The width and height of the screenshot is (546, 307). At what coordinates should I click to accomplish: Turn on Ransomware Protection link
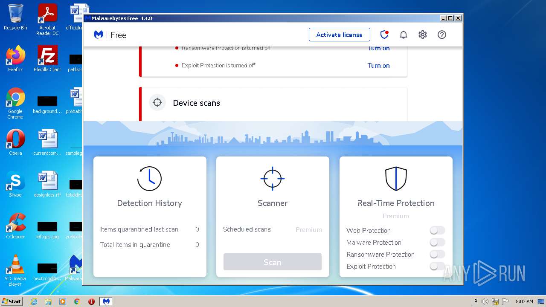pos(378,48)
